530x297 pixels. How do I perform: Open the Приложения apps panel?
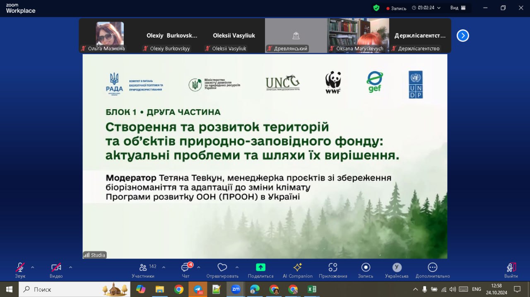[332, 268]
